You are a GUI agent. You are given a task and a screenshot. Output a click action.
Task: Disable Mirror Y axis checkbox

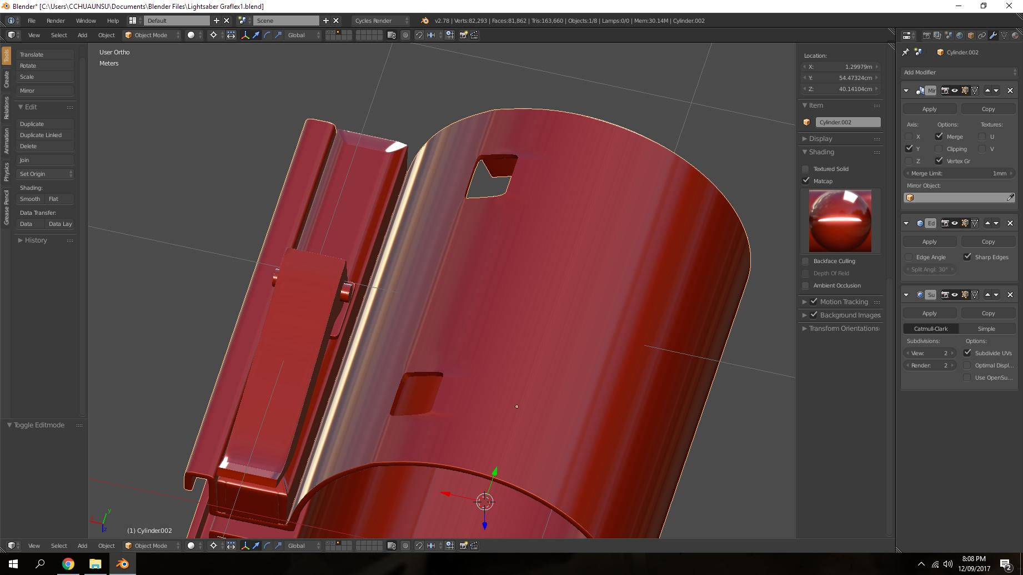click(909, 149)
